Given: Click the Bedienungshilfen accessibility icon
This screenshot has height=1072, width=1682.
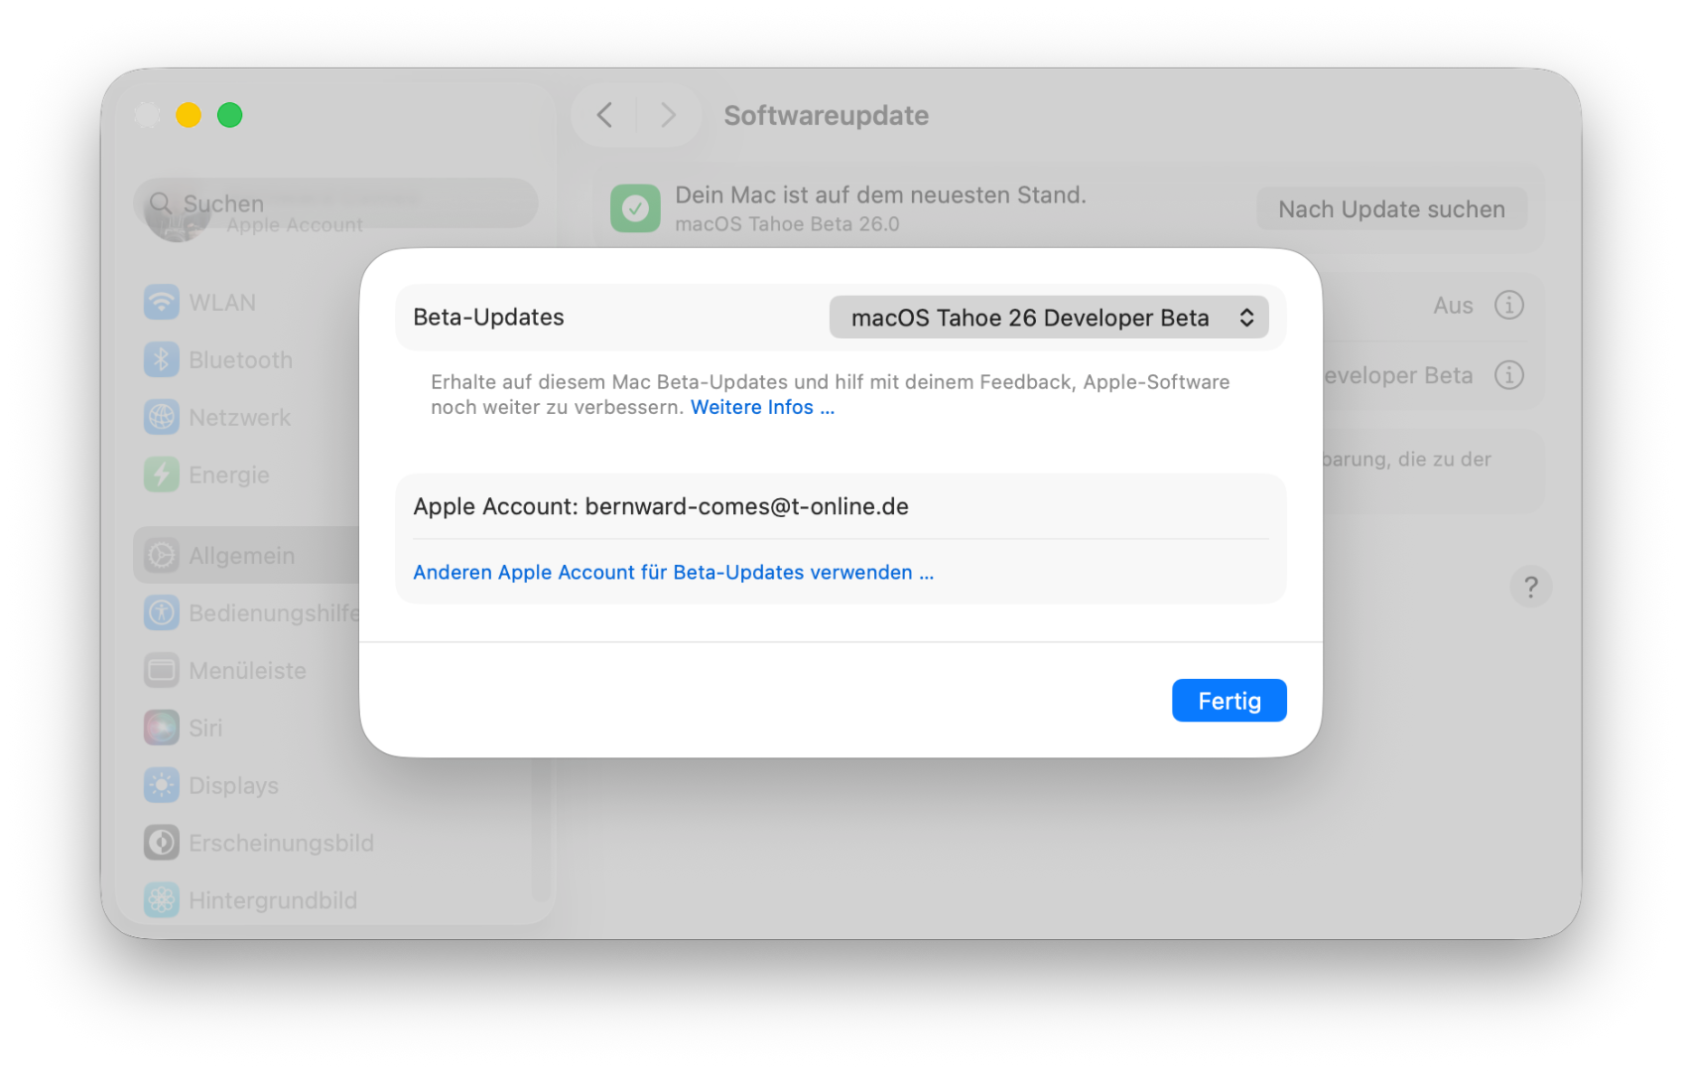Looking at the screenshot, I should pos(162,612).
